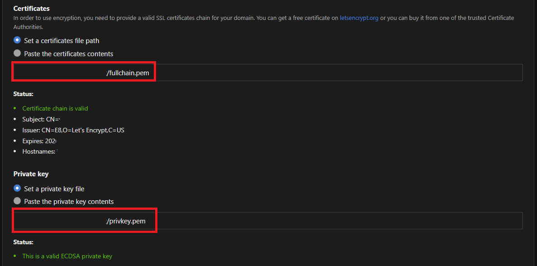Switch to 'Paste the private key contents'
Screen dimensions: 537x266
(17, 201)
